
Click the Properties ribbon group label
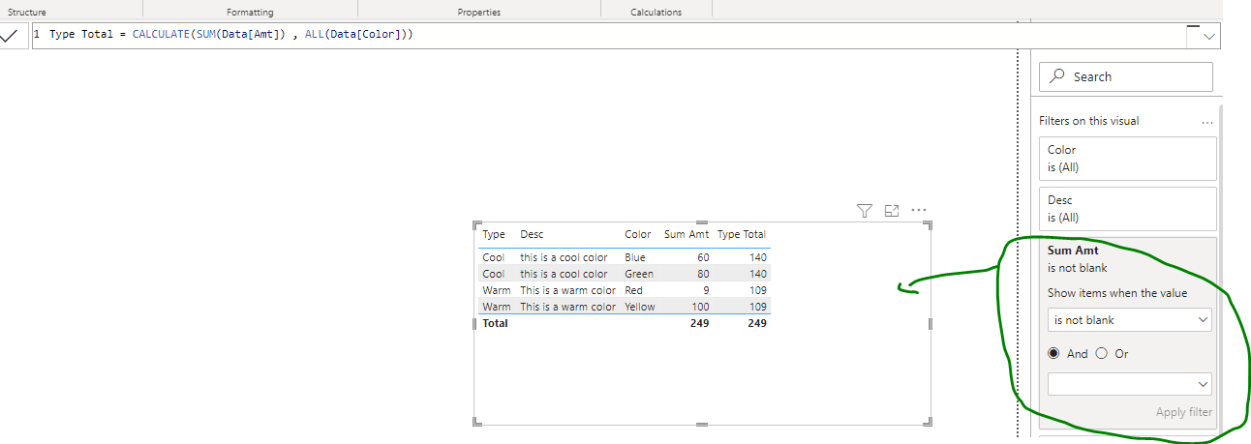click(479, 12)
